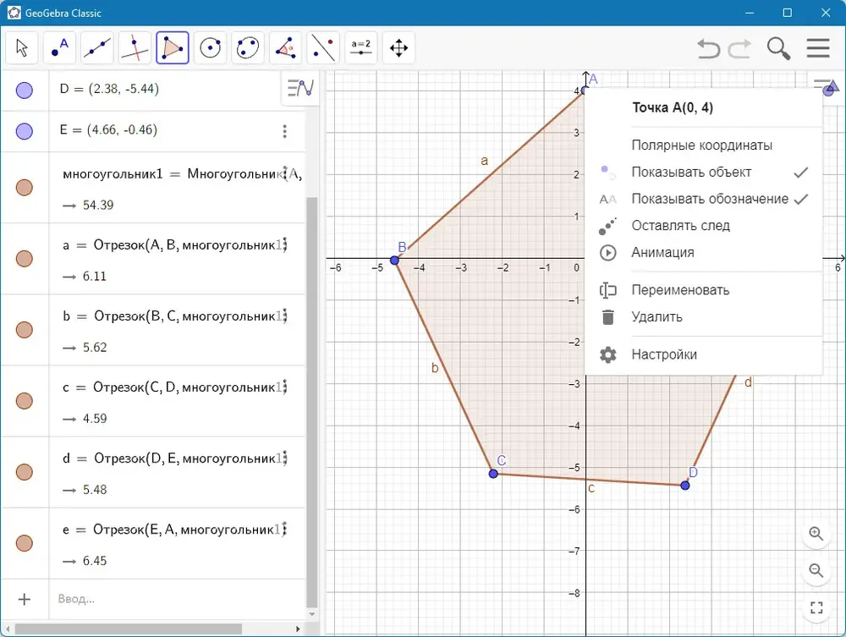
Task: Select the D = (2.38, -5.44) row
Action: [152, 90]
